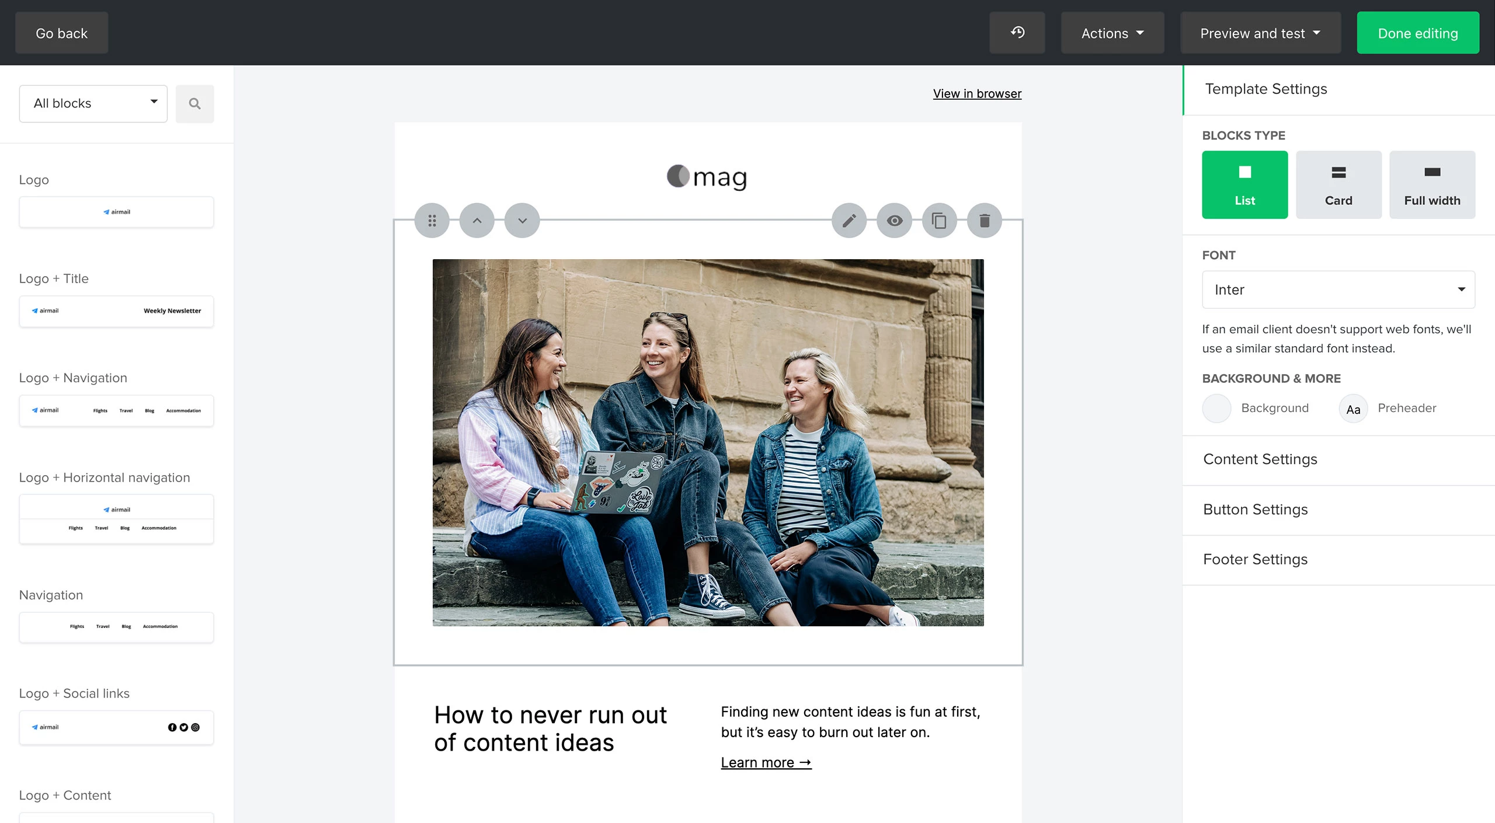Image resolution: width=1495 pixels, height=823 pixels.
Task: Open the Actions menu
Action: point(1111,32)
